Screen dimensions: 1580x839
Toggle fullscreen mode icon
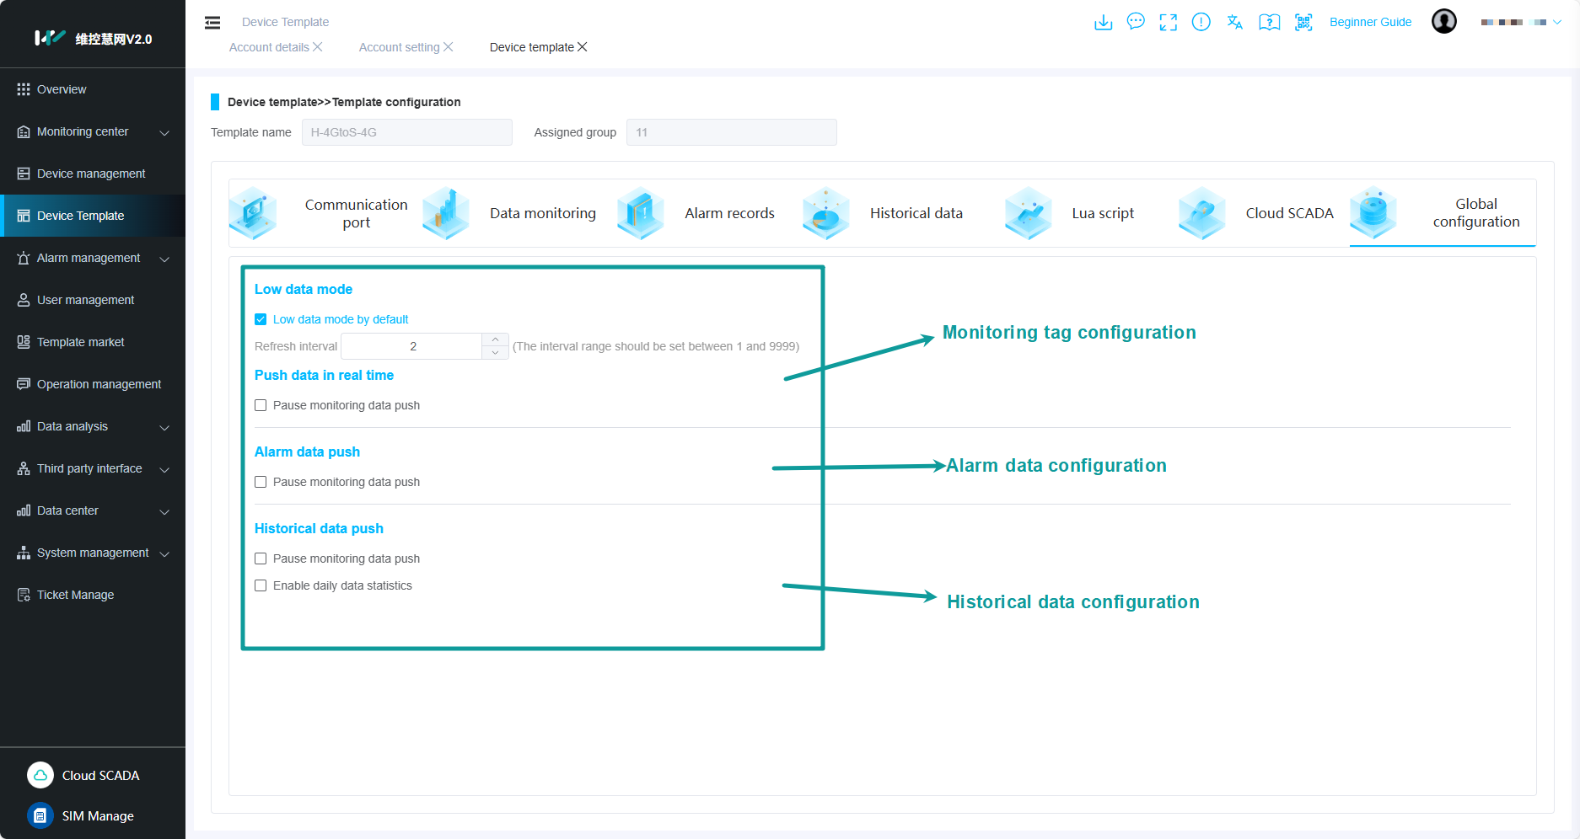coord(1168,22)
